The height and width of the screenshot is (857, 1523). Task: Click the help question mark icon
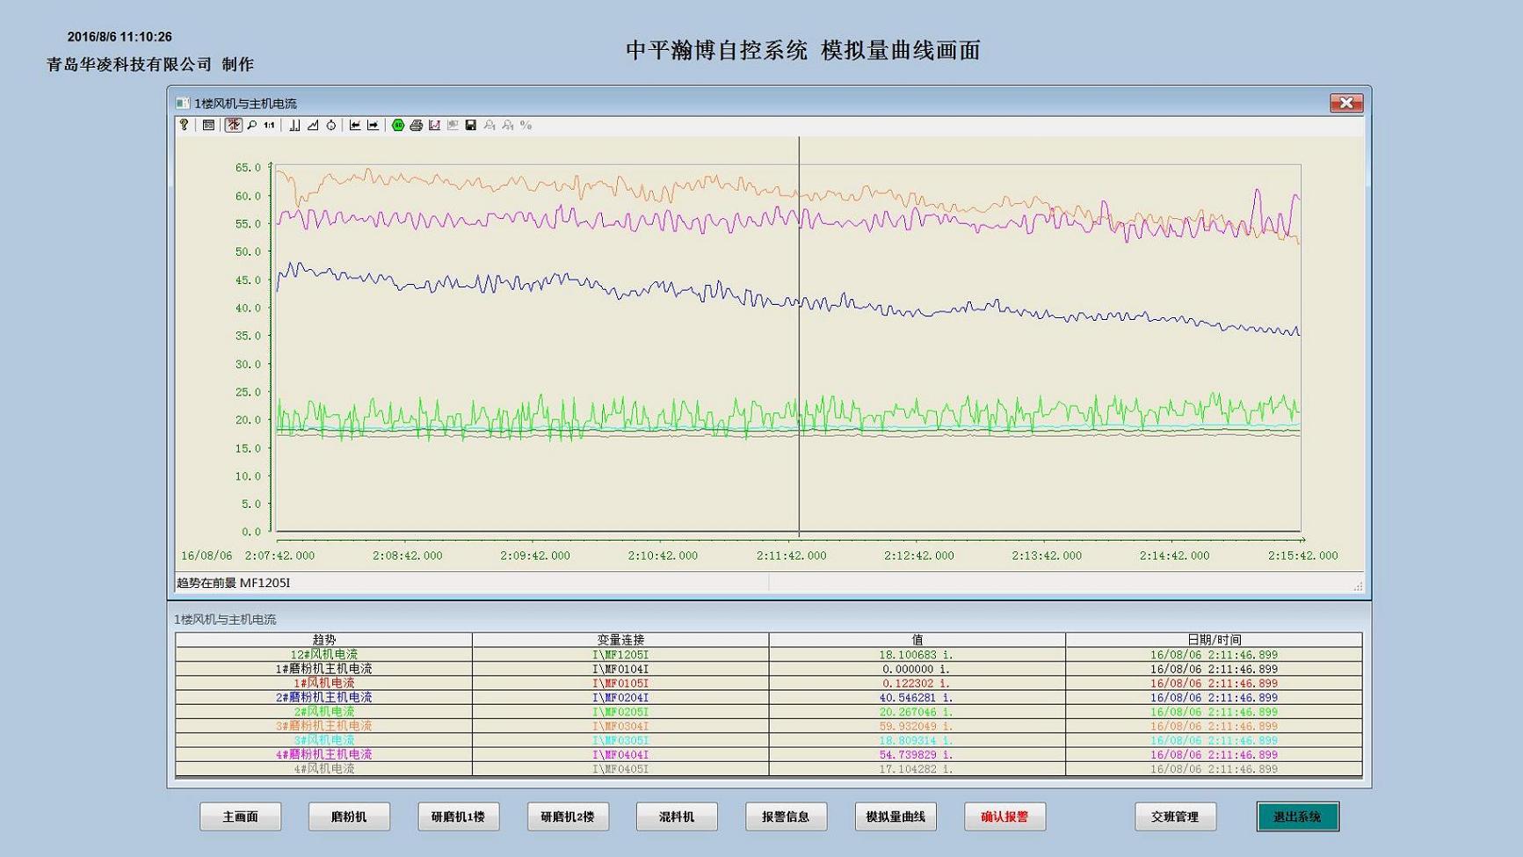[x=184, y=126]
